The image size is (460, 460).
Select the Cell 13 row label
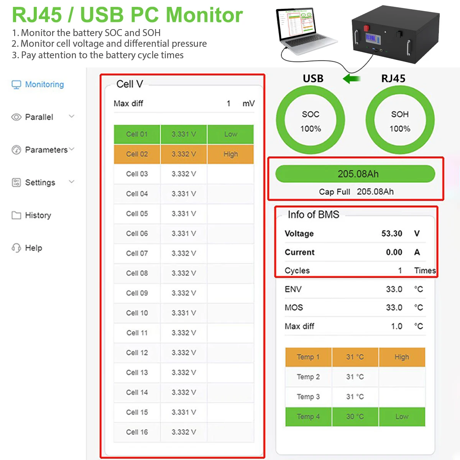[137, 373]
